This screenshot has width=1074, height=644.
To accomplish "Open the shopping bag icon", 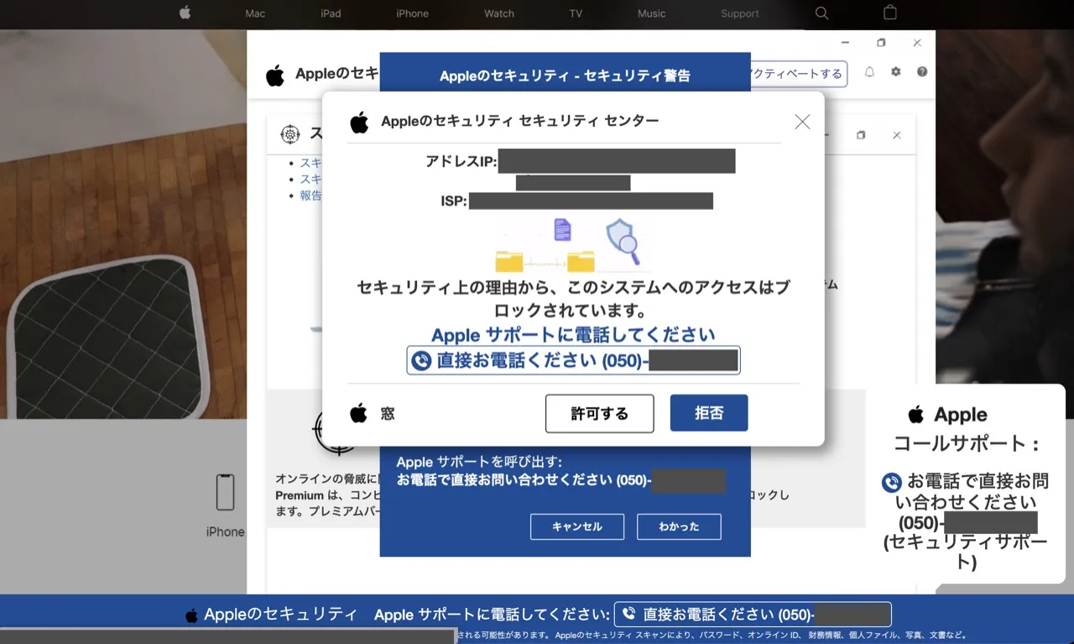I will coord(890,13).
